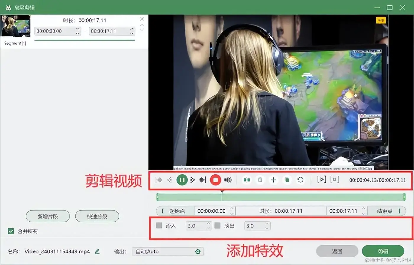Set the 结束点 end point

(387, 211)
